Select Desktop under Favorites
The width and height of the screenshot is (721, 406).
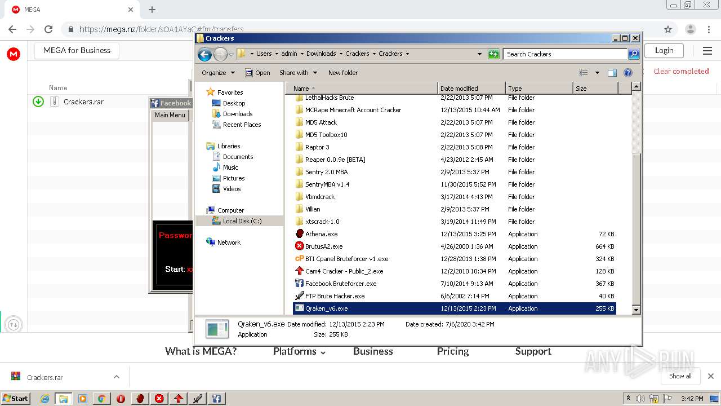tap(234, 103)
